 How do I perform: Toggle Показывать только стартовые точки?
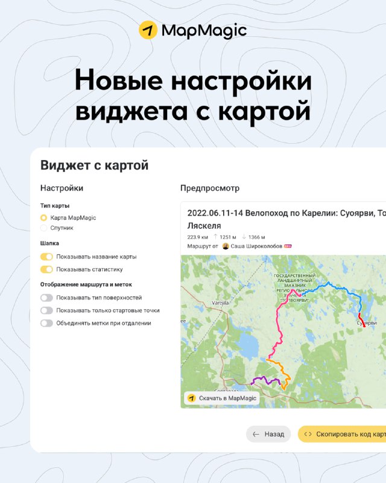click(47, 310)
